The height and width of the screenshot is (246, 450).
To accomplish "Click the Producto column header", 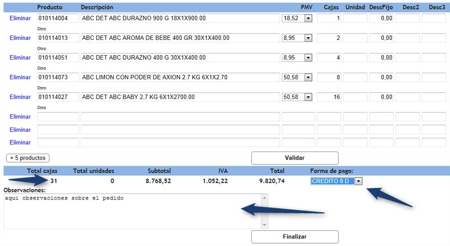I will [x=50, y=7].
